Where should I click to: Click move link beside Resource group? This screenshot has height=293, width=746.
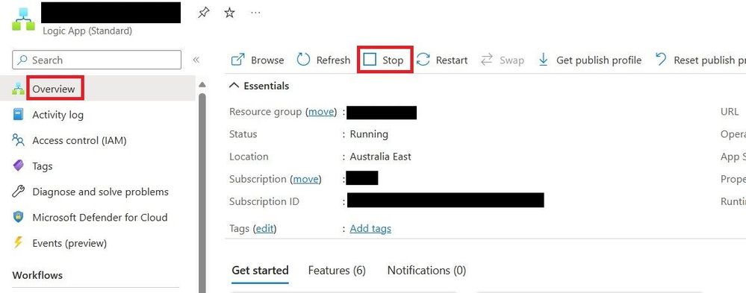pyautogui.click(x=320, y=112)
